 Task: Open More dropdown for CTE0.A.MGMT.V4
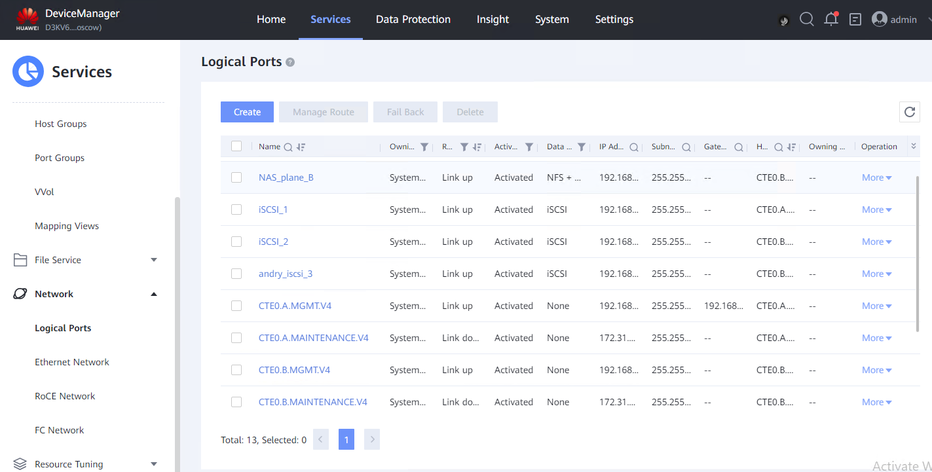pyautogui.click(x=876, y=306)
